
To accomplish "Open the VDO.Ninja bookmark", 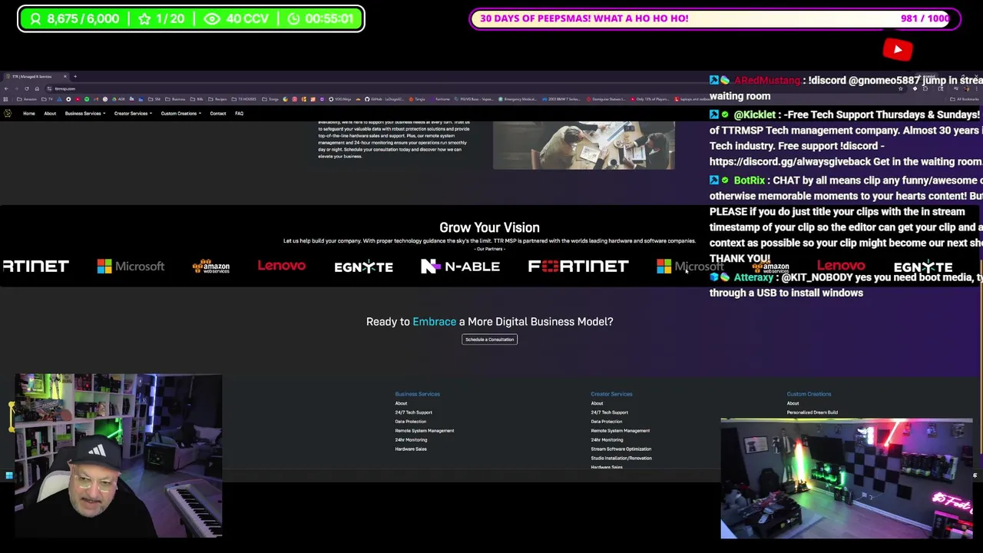I will [340, 99].
